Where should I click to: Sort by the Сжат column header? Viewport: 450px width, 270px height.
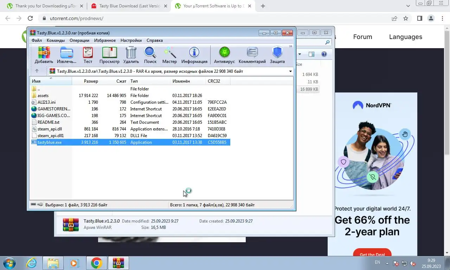114,81
